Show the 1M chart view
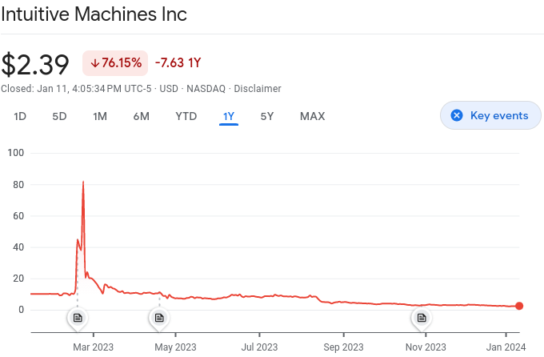The height and width of the screenshot is (357, 544). point(100,116)
